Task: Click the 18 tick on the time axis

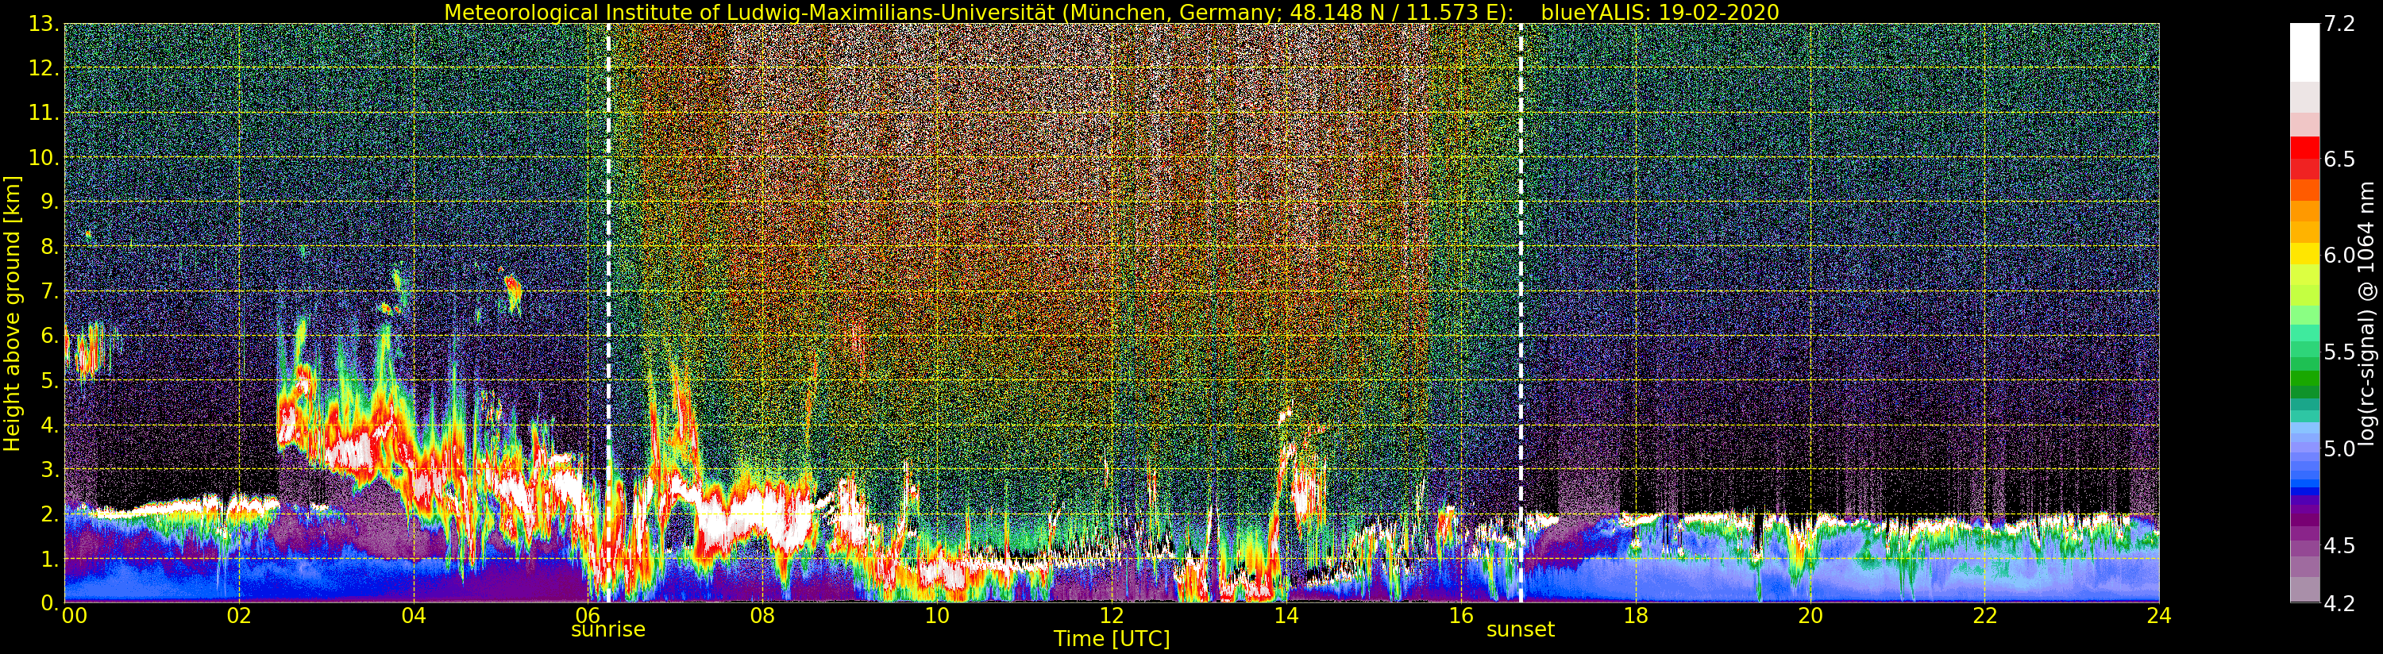Action: point(1636,616)
